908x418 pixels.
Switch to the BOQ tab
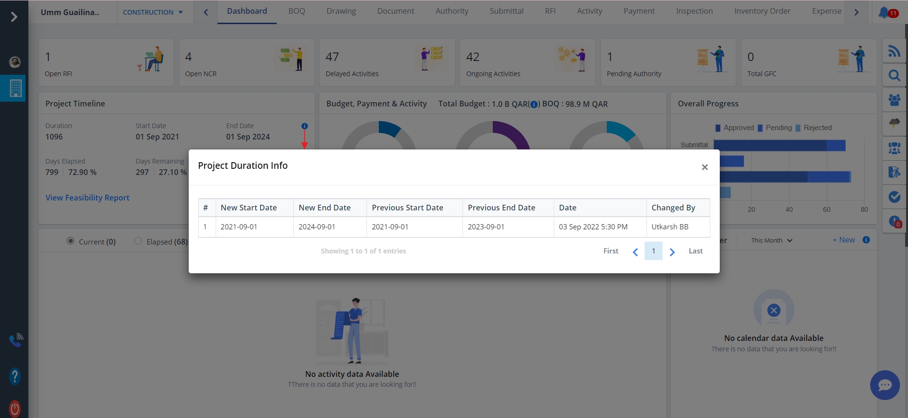click(297, 11)
